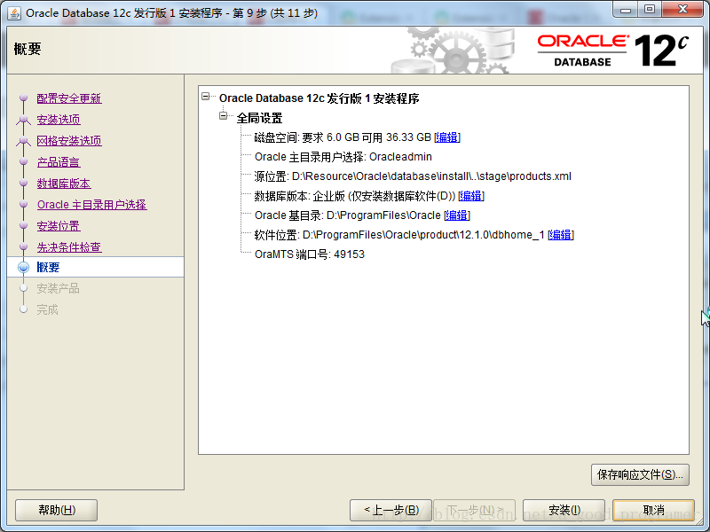Select the Oracle 主目录用户选择: Oracleadmin row
710x532 pixels.
343,157
